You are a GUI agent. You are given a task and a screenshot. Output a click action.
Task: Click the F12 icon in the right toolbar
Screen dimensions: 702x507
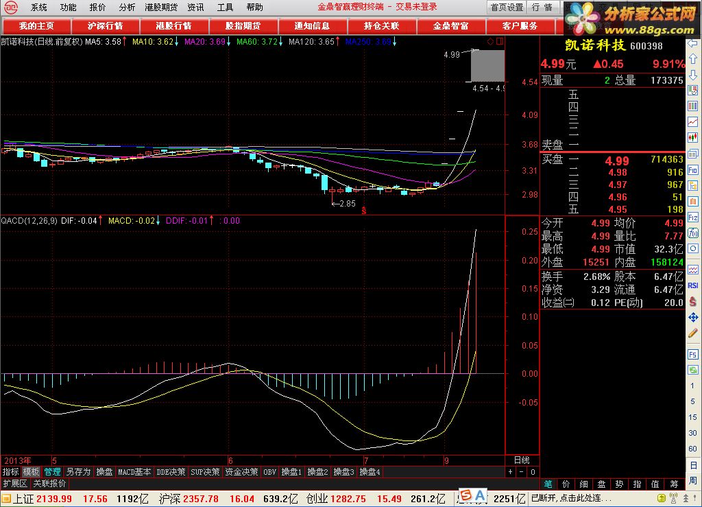pos(692,217)
